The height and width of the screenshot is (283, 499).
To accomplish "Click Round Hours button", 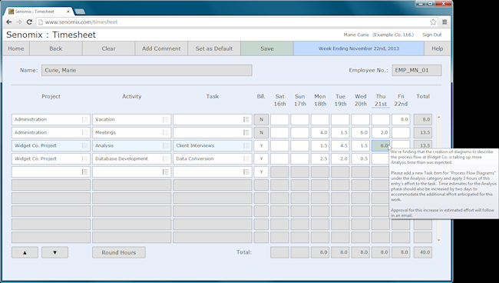I will 119,252.
